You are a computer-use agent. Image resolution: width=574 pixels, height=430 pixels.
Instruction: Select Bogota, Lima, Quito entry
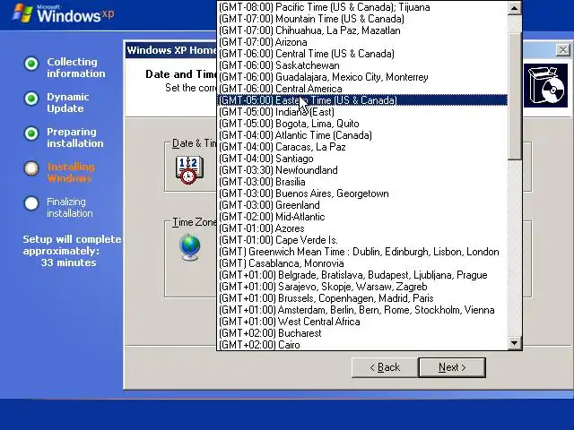(x=362, y=124)
